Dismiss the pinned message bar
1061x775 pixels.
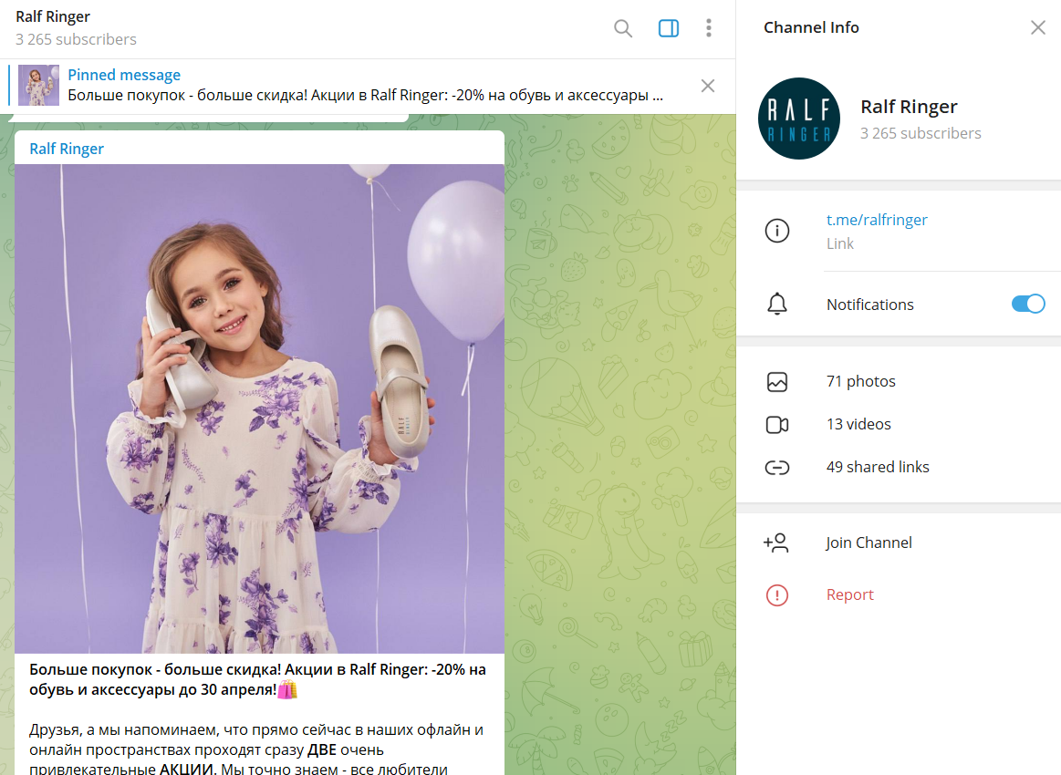(708, 86)
